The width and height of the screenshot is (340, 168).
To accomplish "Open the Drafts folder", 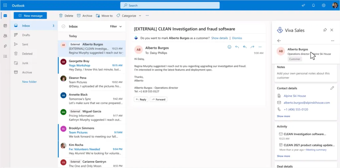I will point(26,35).
